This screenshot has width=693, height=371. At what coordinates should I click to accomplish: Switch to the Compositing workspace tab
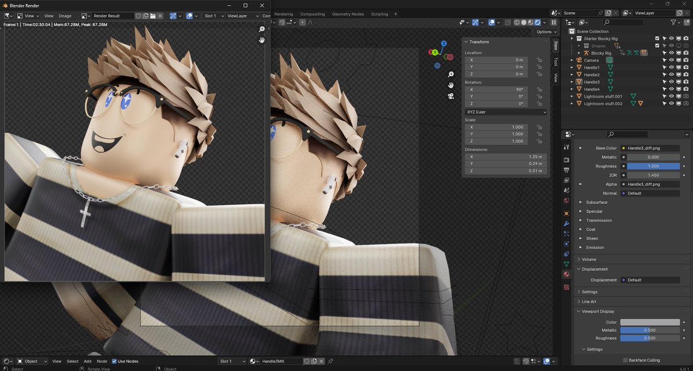tap(312, 14)
